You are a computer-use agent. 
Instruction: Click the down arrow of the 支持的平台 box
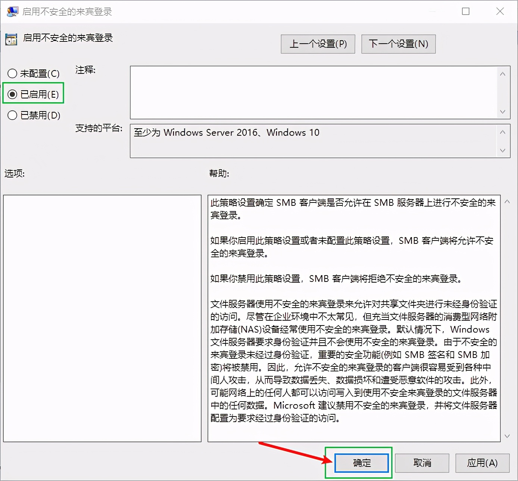503,151
